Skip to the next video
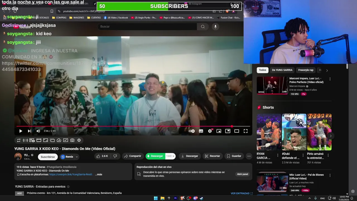Image resolution: width=357 pixels, height=201 pixels. pos(29,131)
